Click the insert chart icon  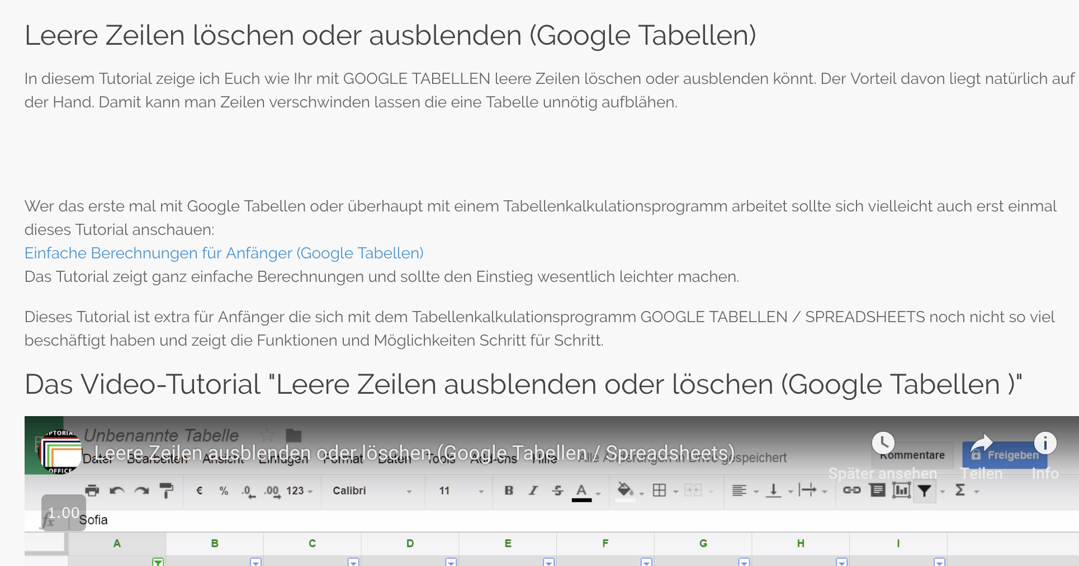click(901, 490)
